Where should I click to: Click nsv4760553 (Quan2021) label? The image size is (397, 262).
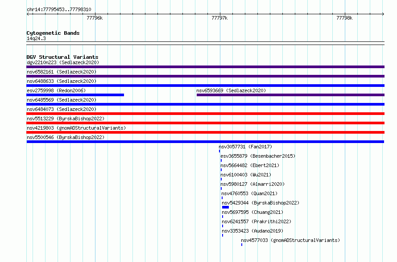(249, 193)
